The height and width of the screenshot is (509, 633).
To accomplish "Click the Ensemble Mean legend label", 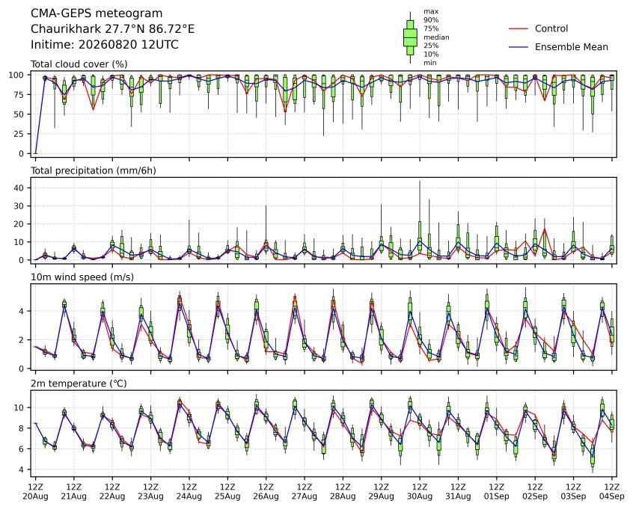I will (571, 47).
